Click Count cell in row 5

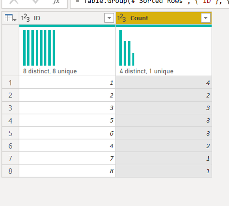[164, 133]
